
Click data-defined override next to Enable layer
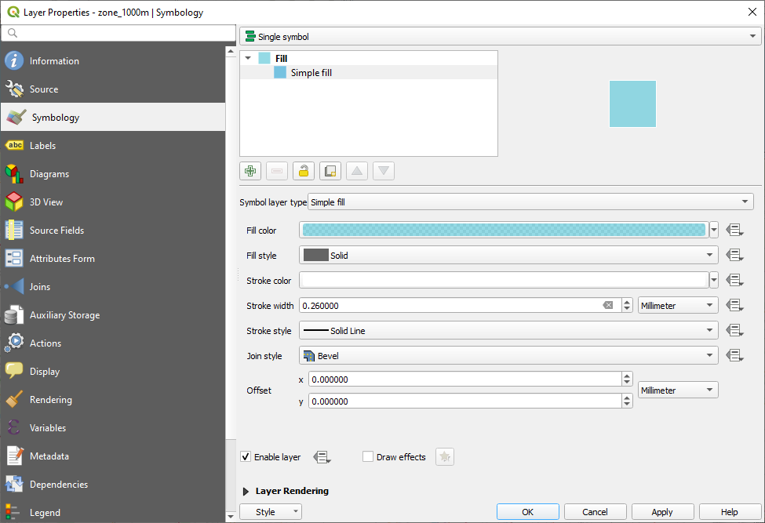pyautogui.click(x=322, y=457)
